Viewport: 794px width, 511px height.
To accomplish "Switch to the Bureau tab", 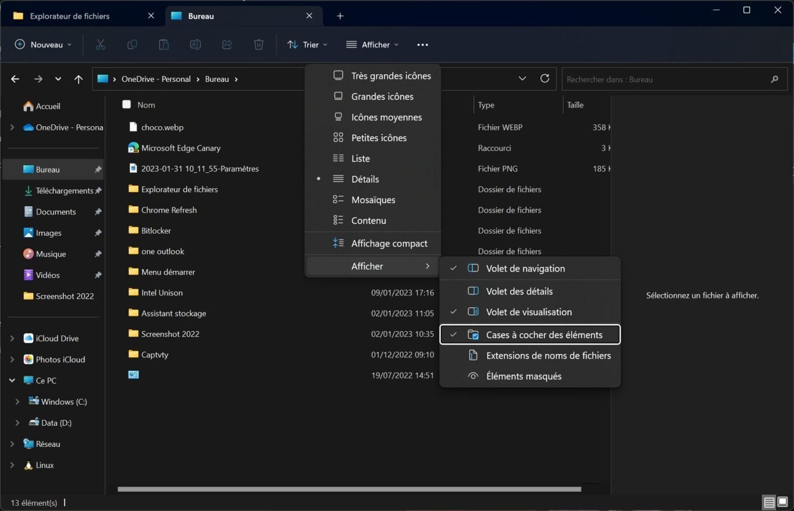I will tap(244, 16).
